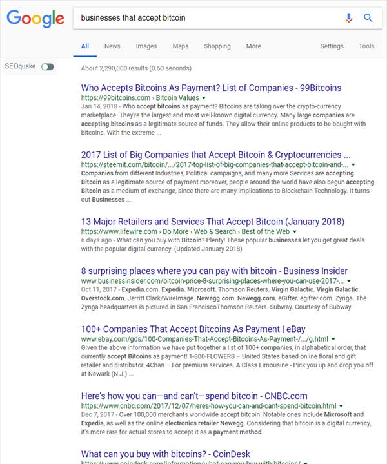Image resolution: width=387 pixels, height=464 pixels.
Task: Open Business Insider 8 surprising places result
Action: point(214,271)
